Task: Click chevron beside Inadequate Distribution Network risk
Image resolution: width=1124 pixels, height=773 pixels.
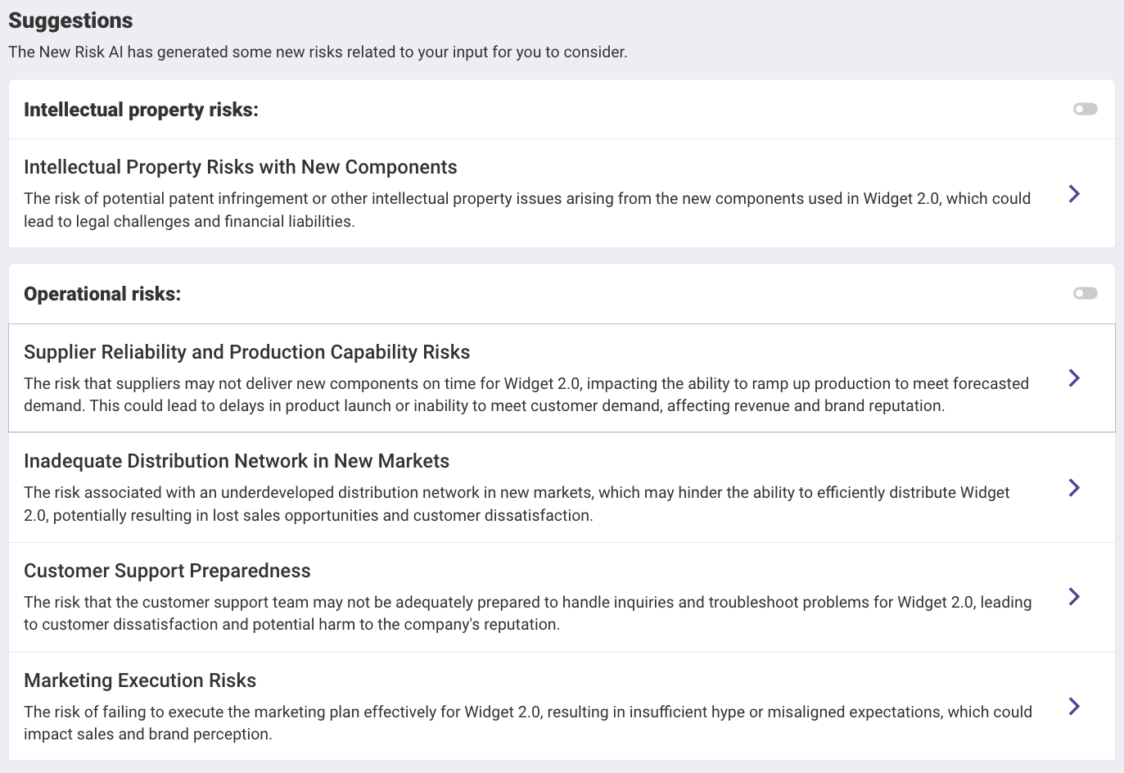Action: pos(1074,487)
